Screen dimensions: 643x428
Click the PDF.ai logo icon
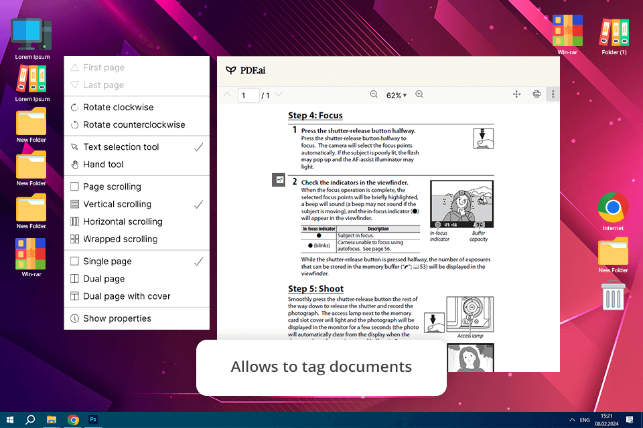(230, 70)
